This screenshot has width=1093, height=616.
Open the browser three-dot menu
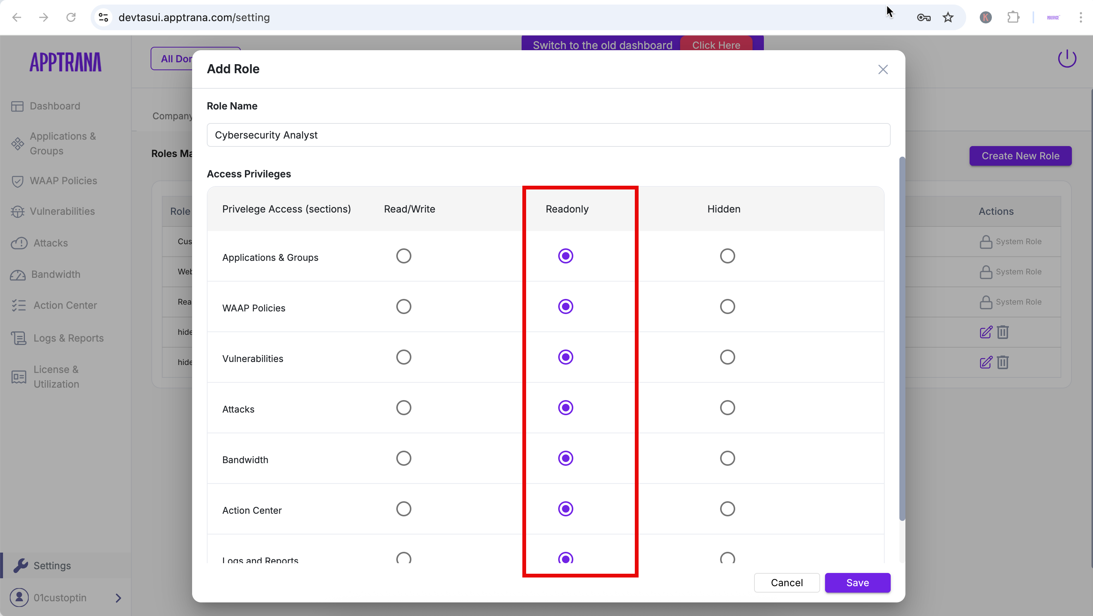1081,17
